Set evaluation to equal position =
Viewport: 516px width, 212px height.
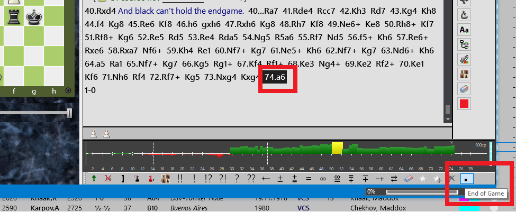tap(309, 179)
